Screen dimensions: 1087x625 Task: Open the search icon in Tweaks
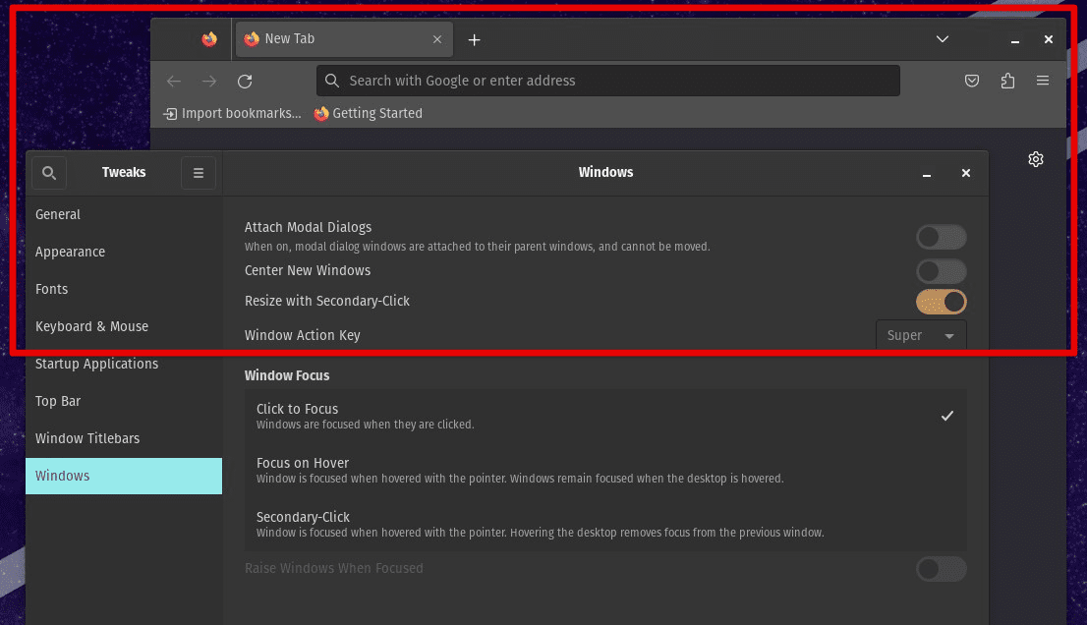pyautogui.click(x=49, y=173)
